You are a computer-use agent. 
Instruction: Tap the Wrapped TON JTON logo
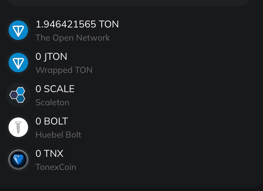[x=18, y=63]
